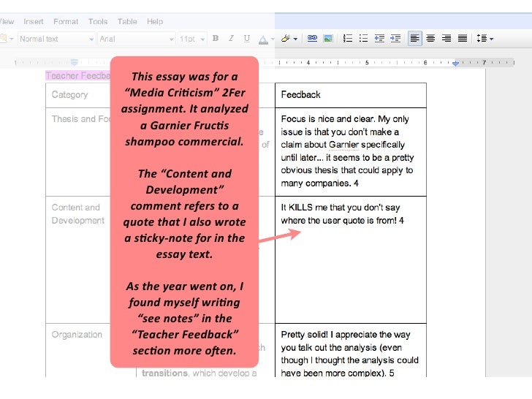
Task: Click the Teacher Feedback heading text
Action: click(x=77, y=76)
